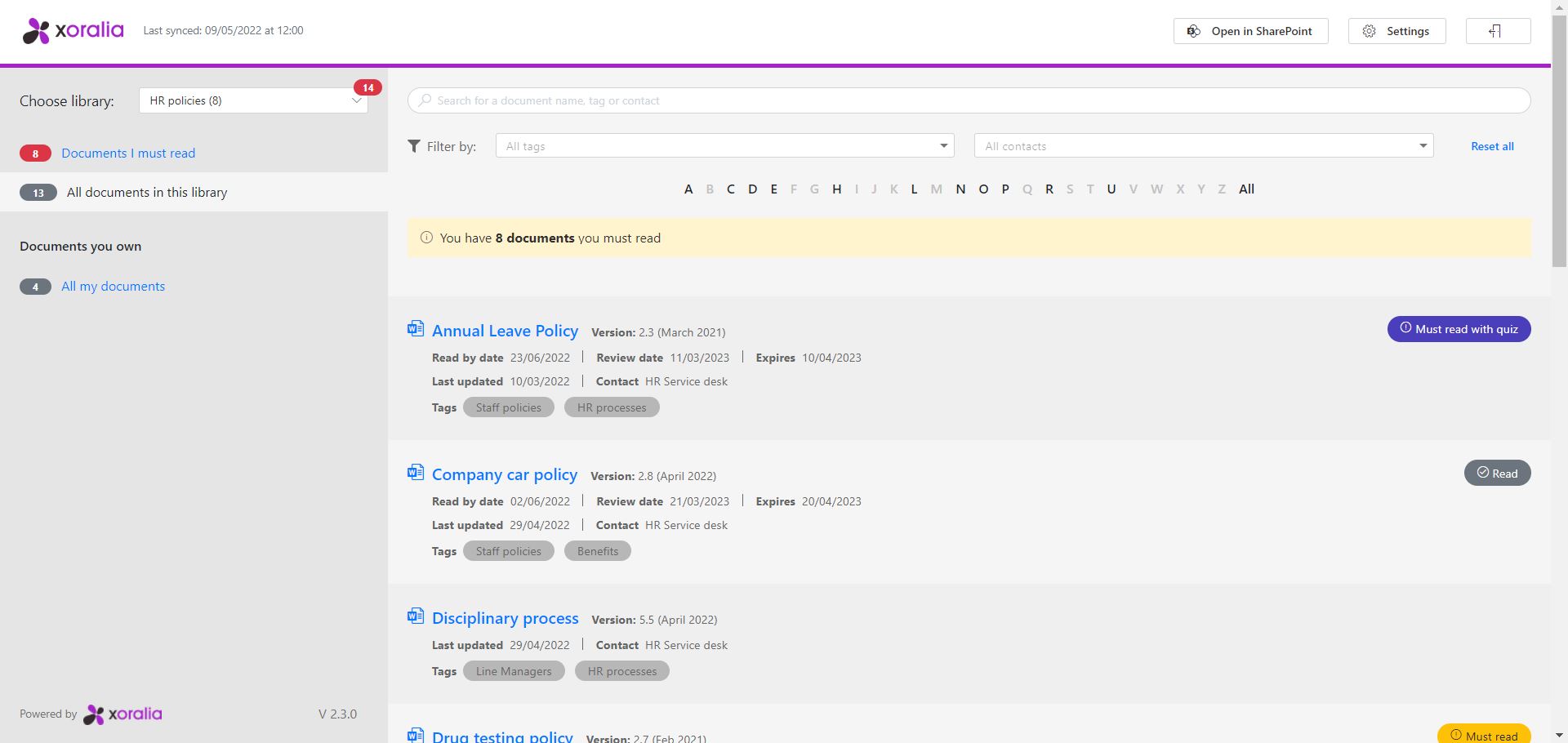Click the V 2.3.0 version text
The image size is (1568, 743).
(337, 714)
